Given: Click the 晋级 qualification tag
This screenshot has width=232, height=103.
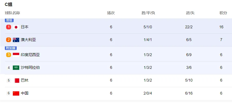Looking at the screenshot, I should (9, 20).
